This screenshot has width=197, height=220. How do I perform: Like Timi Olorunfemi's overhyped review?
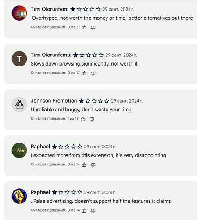click(84, 27)
